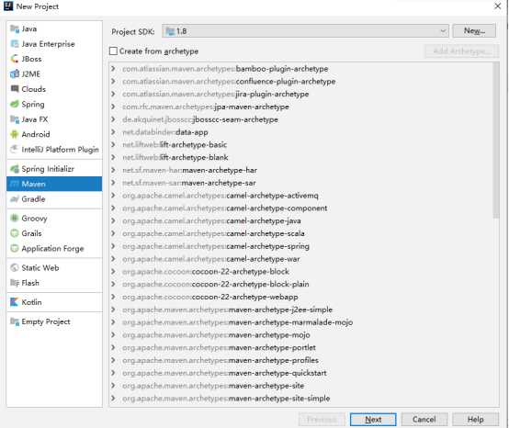Choose Static Web project type label
This screenshot has width=509, height=428.
pos(40,267)
